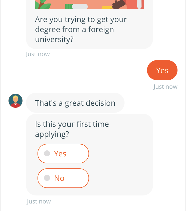The image size is (188, 211).
Task: Click the blonde assistant profile picture
Action: pos(15,100)
